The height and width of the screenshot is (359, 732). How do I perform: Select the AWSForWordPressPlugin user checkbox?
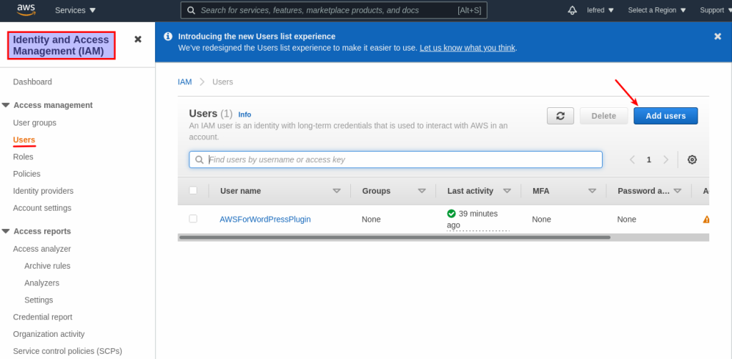(193, 219)
